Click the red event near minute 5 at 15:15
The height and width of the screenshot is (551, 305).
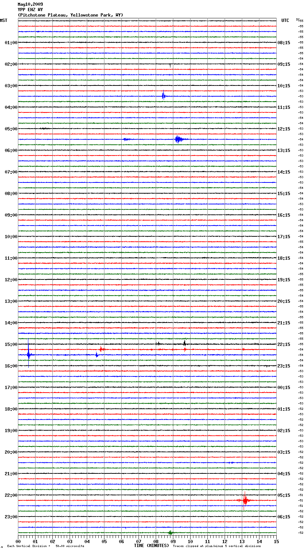pos(102,349)
